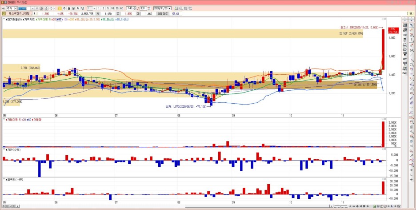Click the information i button beside stock name

[35, 13]
